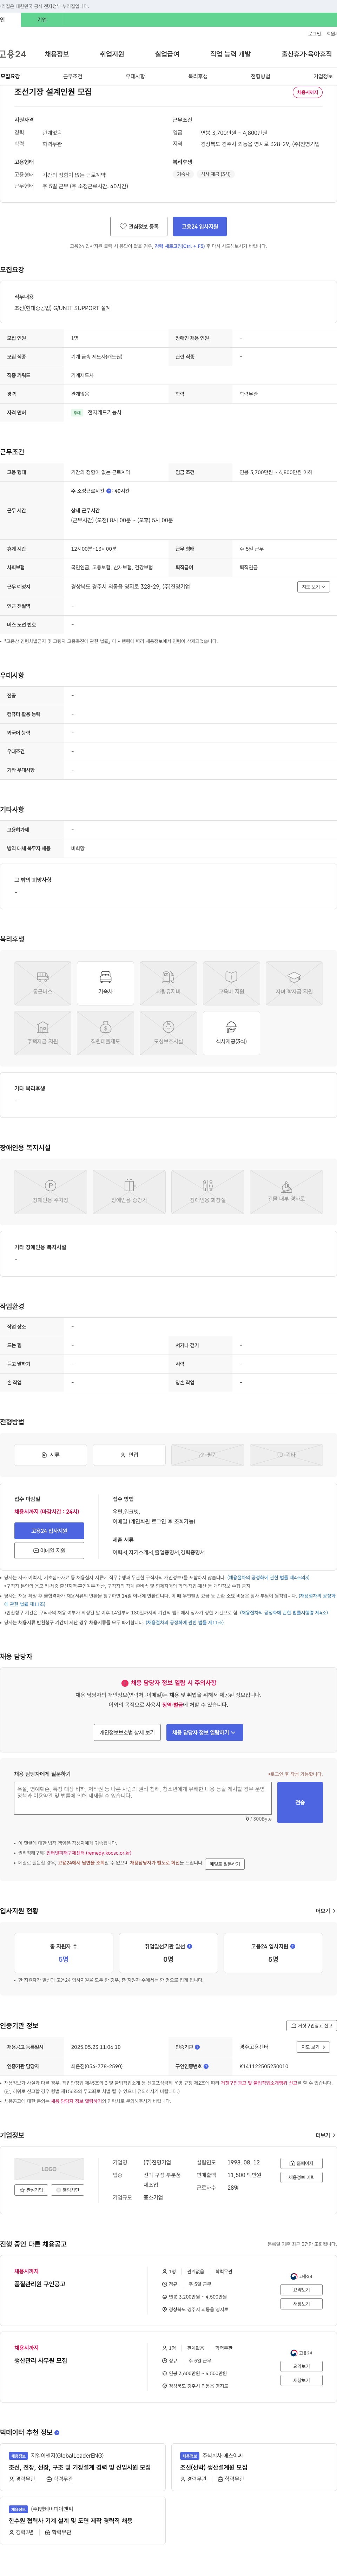Click the 장애인용 주차장 facility icon
This screenshot has height=2576, width=337.
[x=50, y=1192]
